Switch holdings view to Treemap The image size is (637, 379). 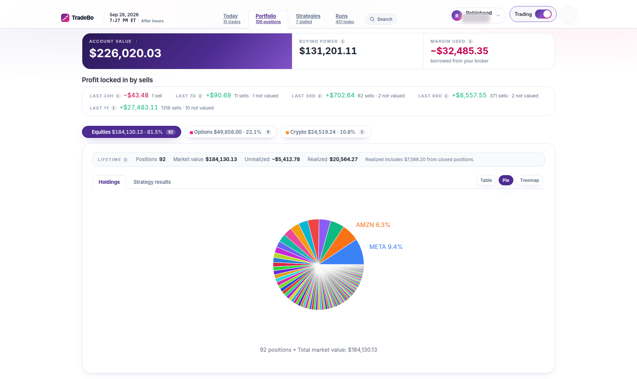point(529,180)
